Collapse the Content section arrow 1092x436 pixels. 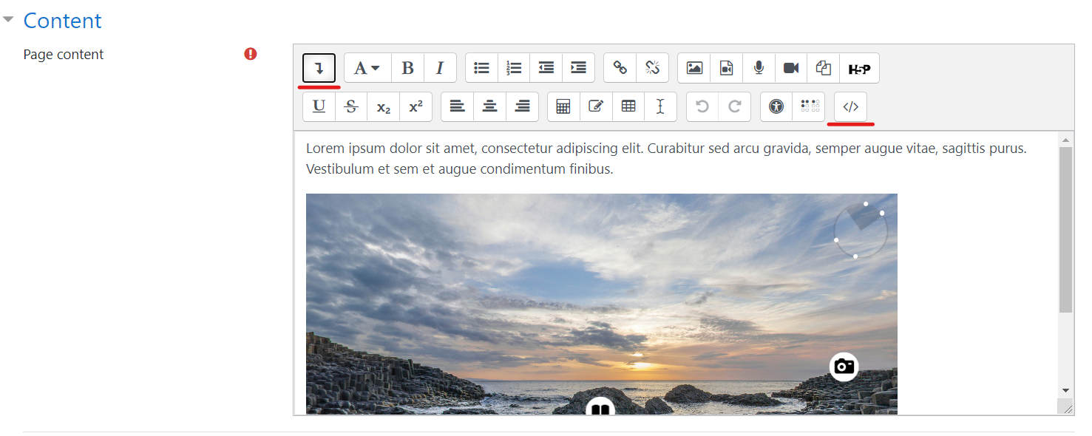[x=8, y=20]
